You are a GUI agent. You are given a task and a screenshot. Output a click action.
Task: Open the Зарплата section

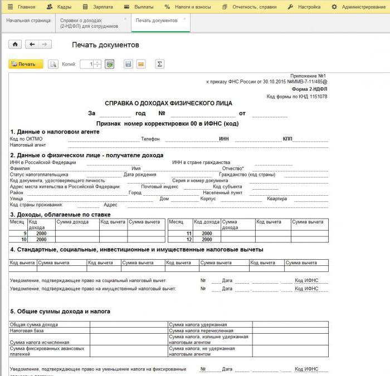[x=97, y=7]
